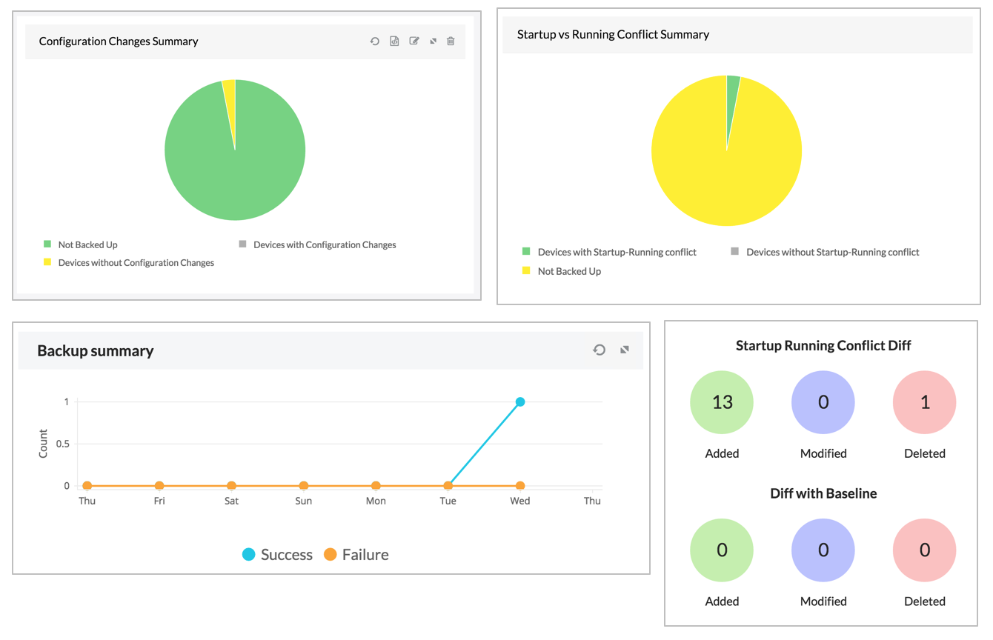Toggle Devices with Configuration Changes legend entry
Image resolution: width=993 pixels, height=640 pixels.
coord(317,244)
